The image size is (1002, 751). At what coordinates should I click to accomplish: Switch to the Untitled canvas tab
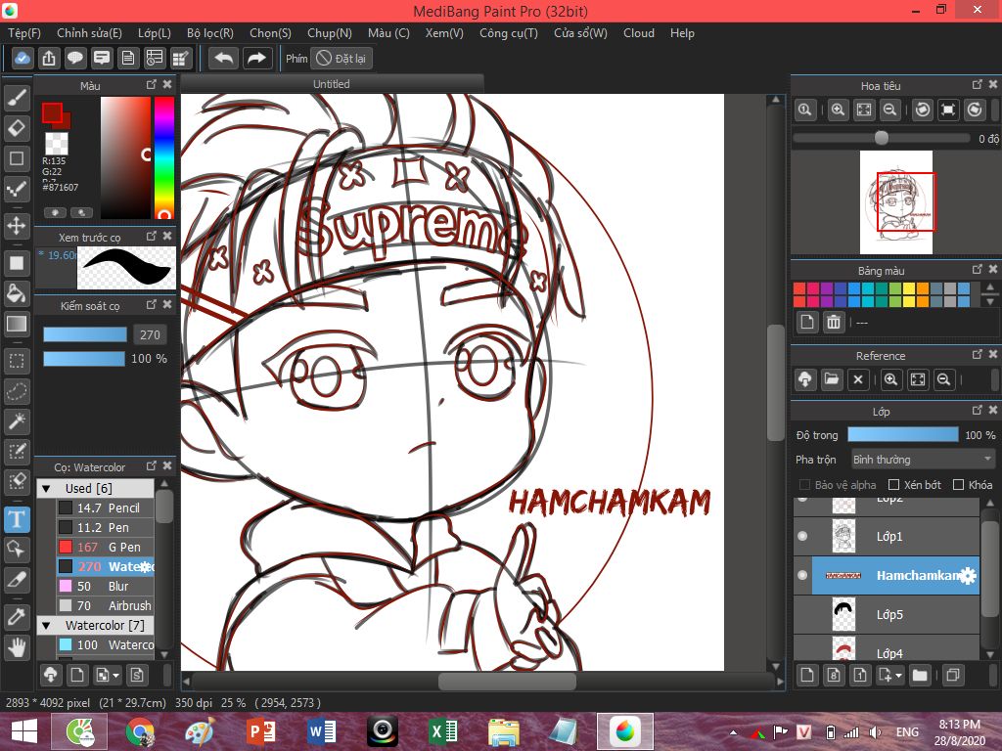(332, 84)
